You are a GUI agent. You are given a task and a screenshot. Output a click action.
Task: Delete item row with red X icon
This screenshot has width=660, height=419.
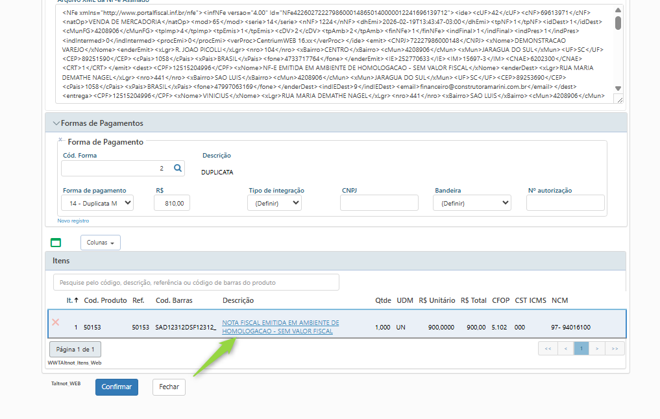(x=56, y=322)
